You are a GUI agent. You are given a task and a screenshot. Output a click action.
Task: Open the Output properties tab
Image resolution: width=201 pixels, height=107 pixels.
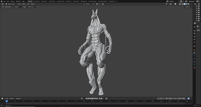[x=195, y=34]
